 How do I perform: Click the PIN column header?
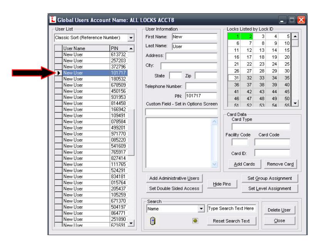119,48
